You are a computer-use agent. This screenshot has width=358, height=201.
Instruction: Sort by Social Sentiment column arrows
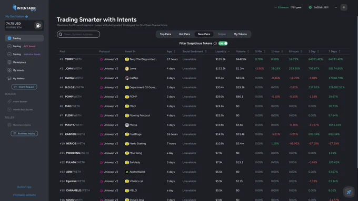[x=206, y=51]
